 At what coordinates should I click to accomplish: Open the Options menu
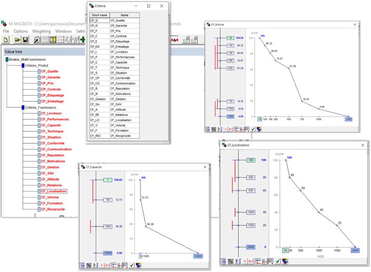point(21,31)
